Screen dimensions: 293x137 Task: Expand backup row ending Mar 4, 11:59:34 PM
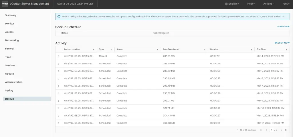[58, 64]
